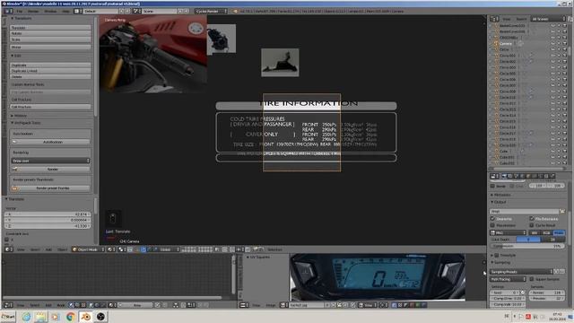Viewport: 574px width, 323px height.
Task: Open the 3D View editor type selector
Action: tap(8, 249)
